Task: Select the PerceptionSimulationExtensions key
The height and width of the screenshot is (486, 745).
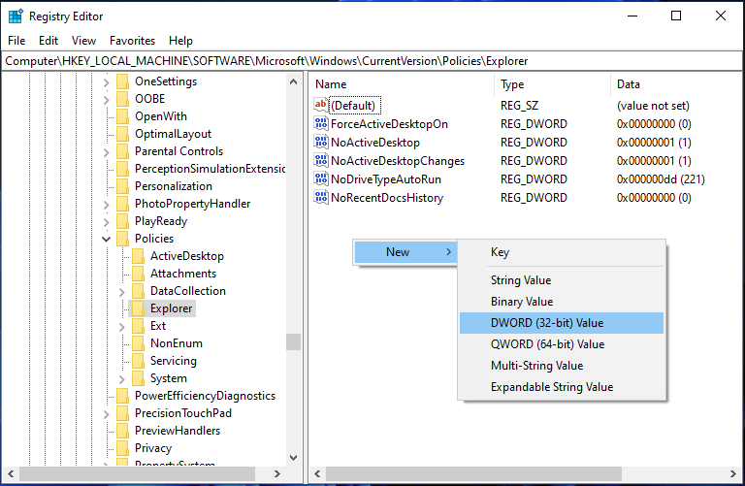Action: click(x=210, y=169)
